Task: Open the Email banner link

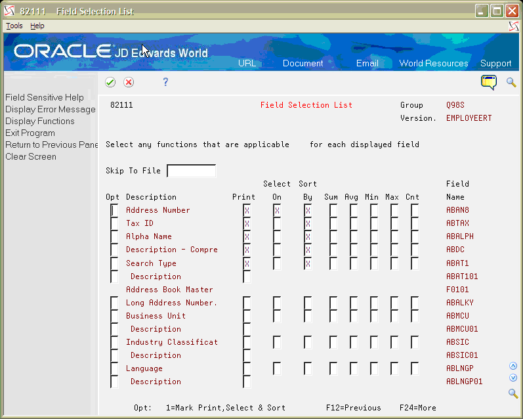Action: tap(367, 63)
